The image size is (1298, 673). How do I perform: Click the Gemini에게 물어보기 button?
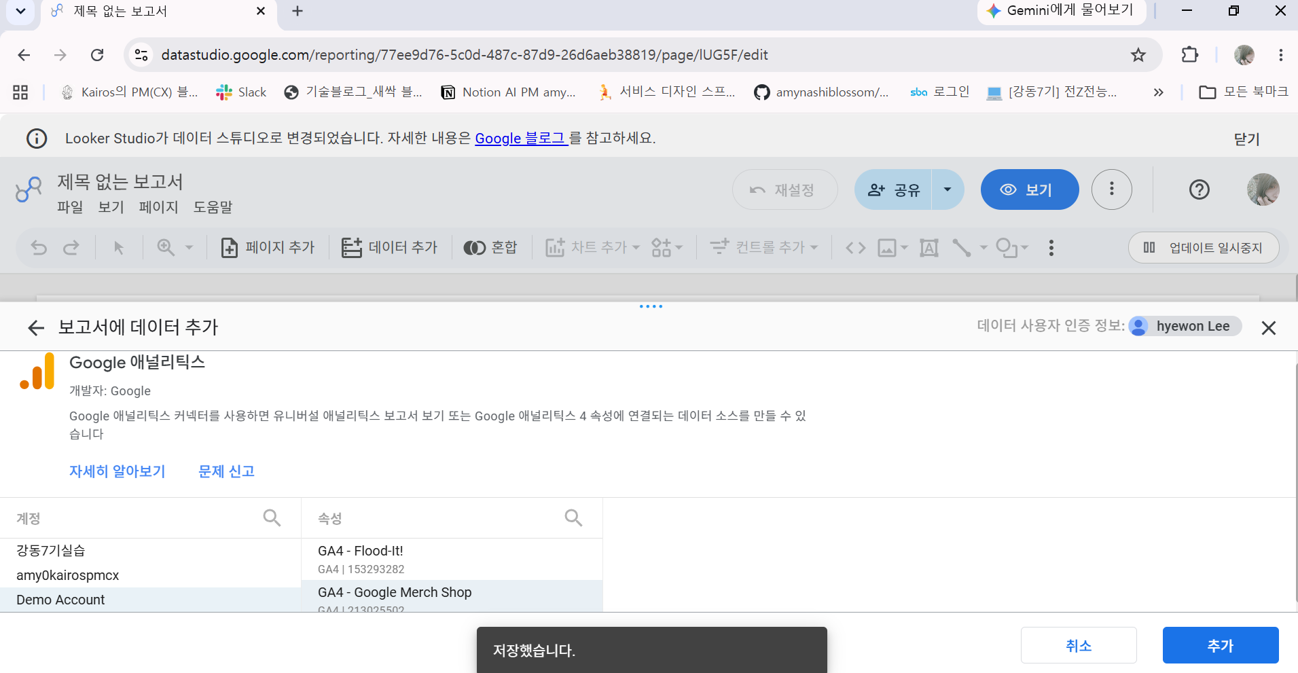coord(1061,11)
